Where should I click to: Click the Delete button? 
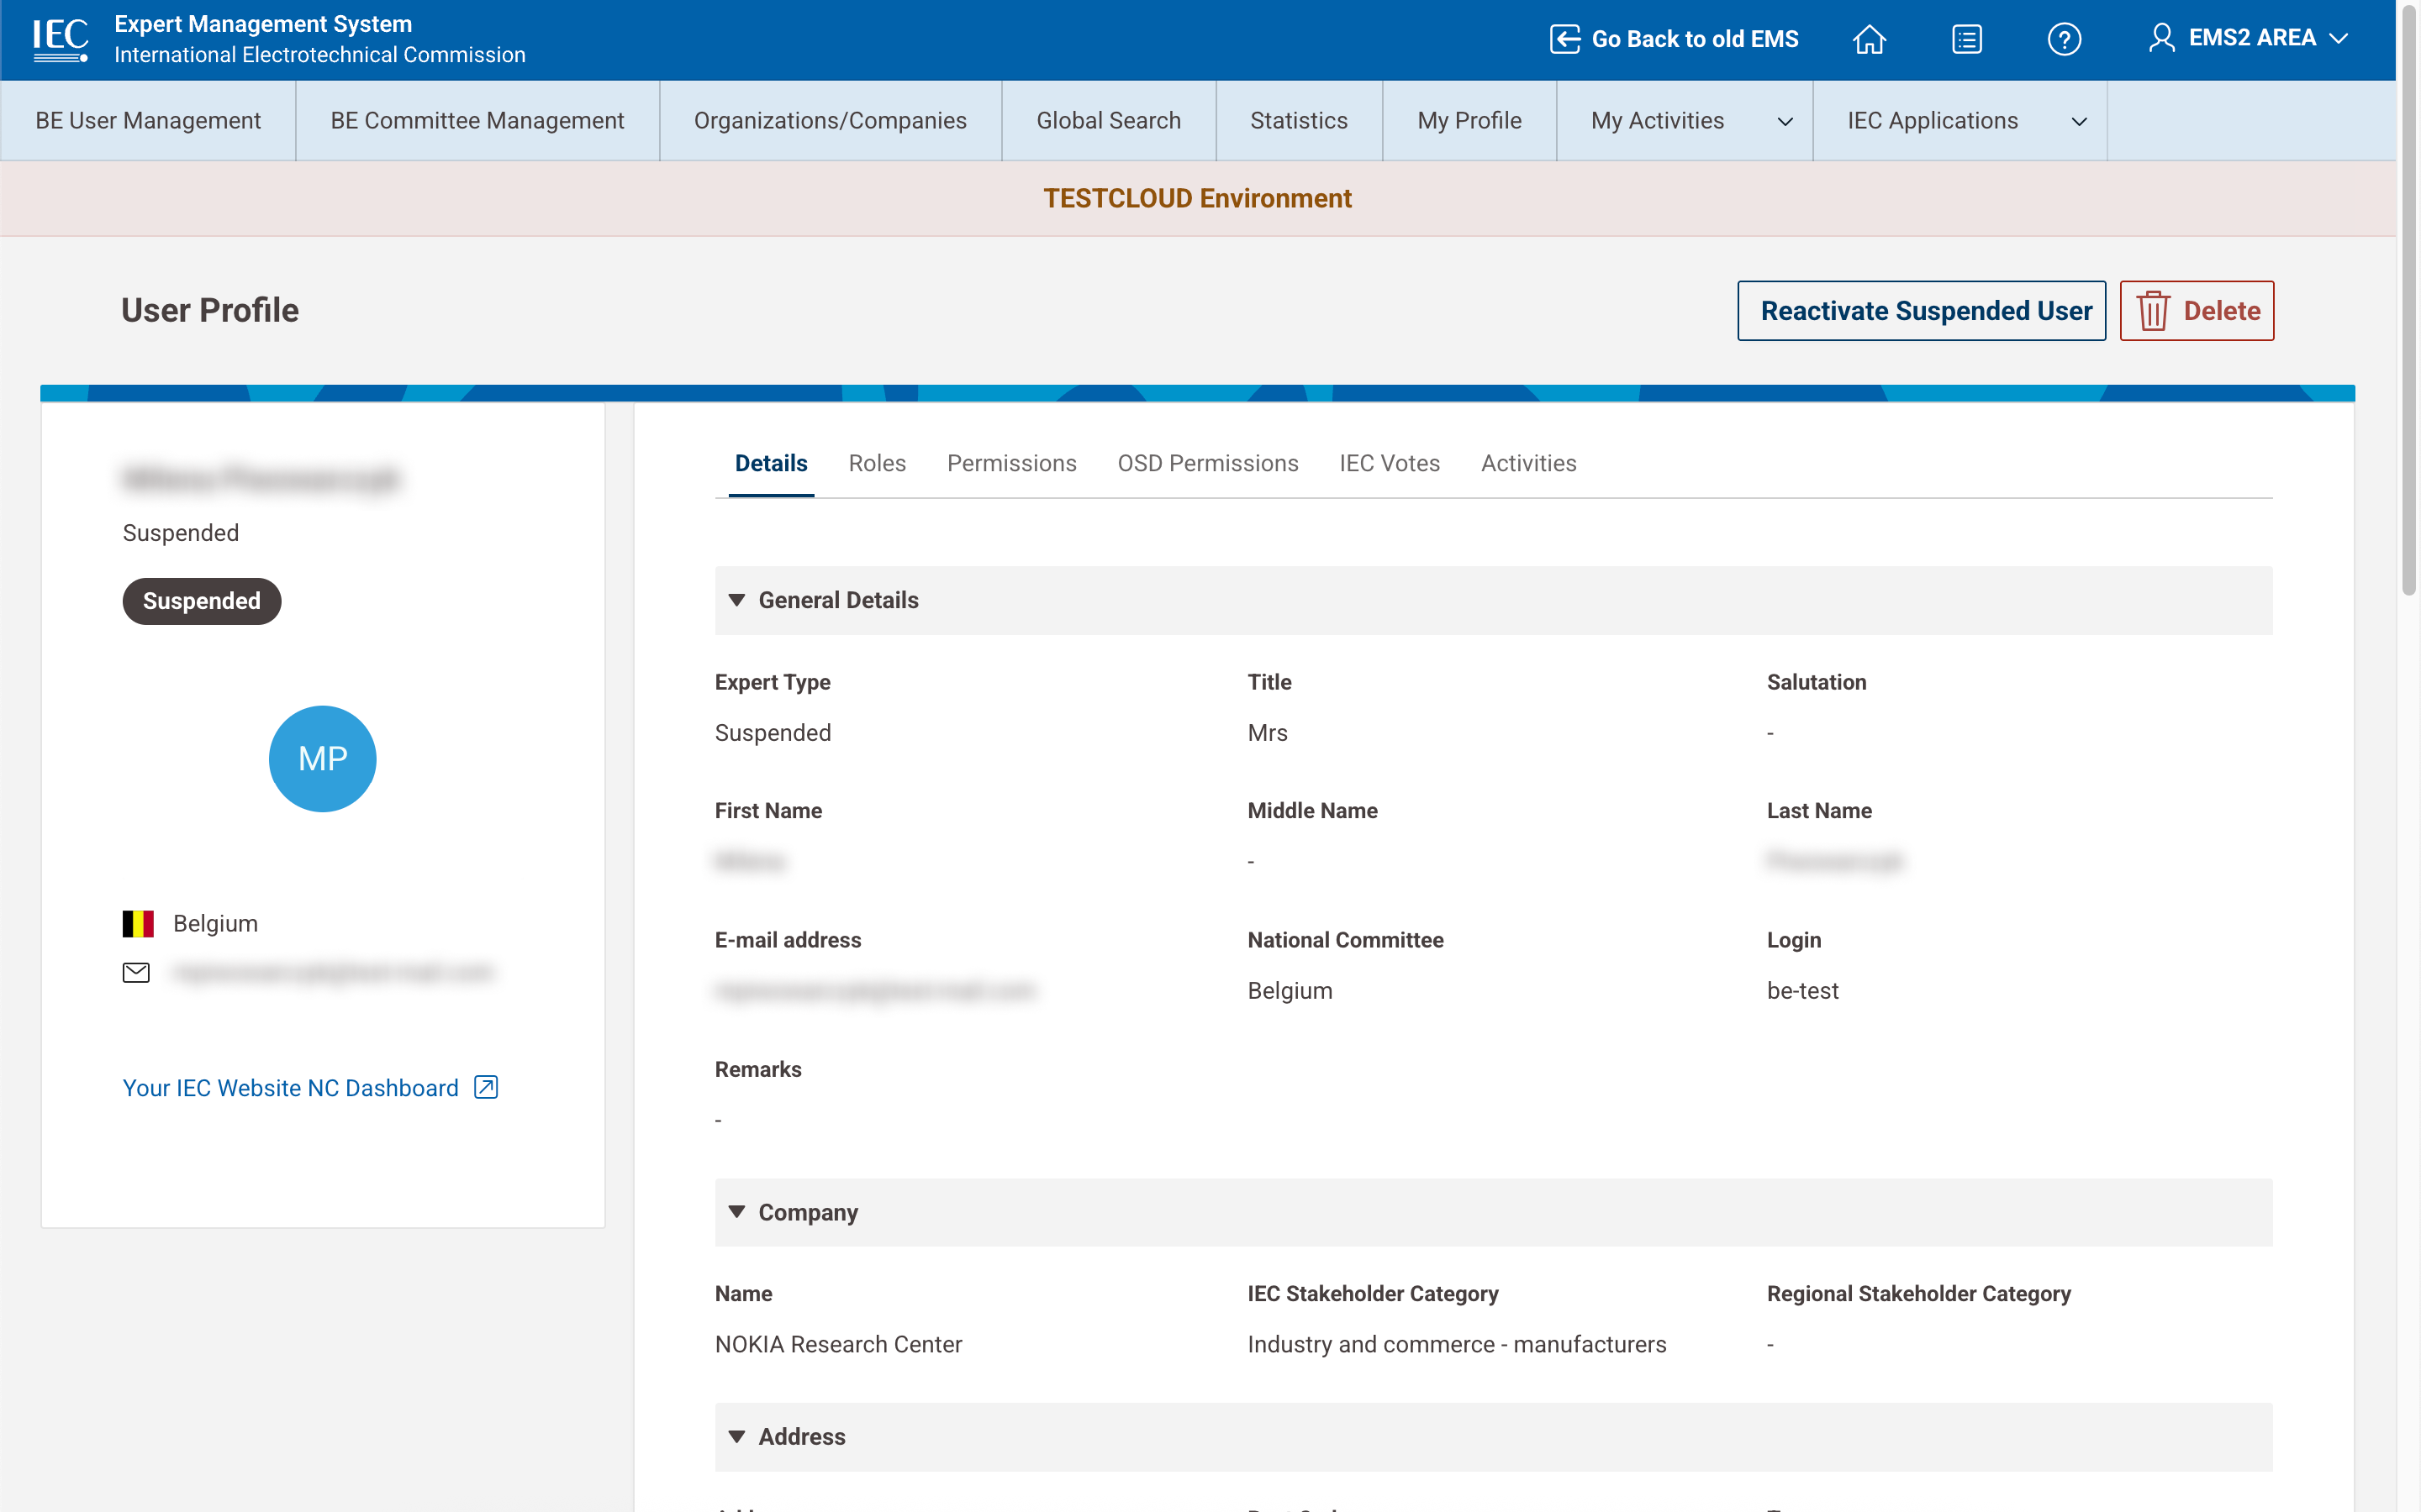tap(2197, 311)
